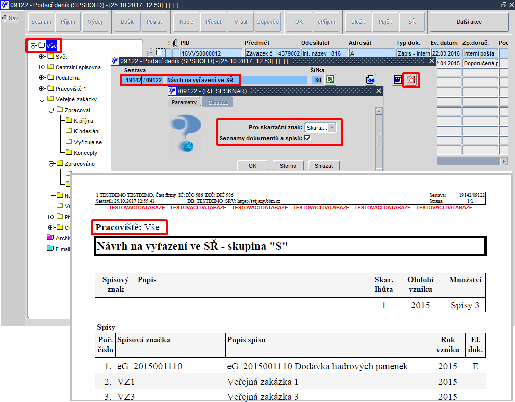Click the horizontal scrollbar right arrow
The height and width of the screenshot is (402, 515).
[504, 161]
